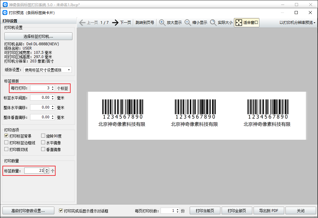
Task: Toggle show prompt dialog after printing
Action: pos(61,211)
